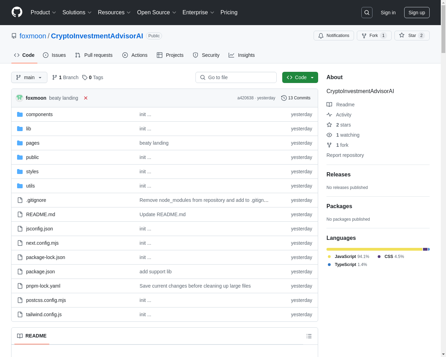Screen dimensions: 446x357
Task: Click the foxmoon avatar icon
Action: coord(20,98)
